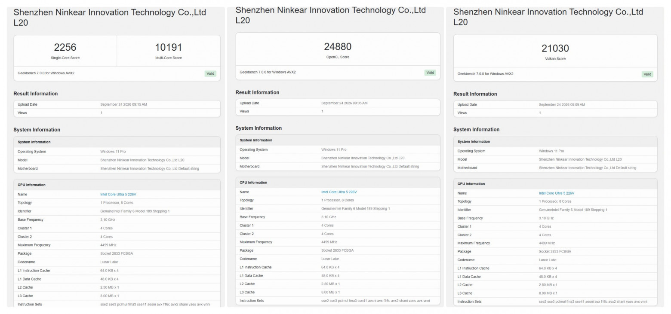Click the upload date September 24 2026 09:05 AM
Viewport: 671px width, 314px height.
(x=345, y=103)
